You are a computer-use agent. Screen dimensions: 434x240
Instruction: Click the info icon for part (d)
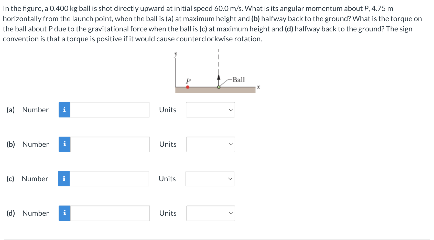pyautogui.click(x=64, y=213)
